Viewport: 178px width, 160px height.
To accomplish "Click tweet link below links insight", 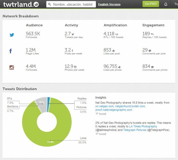I will click(103, 114).
